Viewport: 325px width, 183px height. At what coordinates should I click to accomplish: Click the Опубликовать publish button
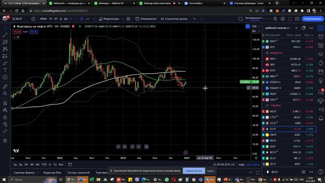pyautogui.click(x=313, y=19)
